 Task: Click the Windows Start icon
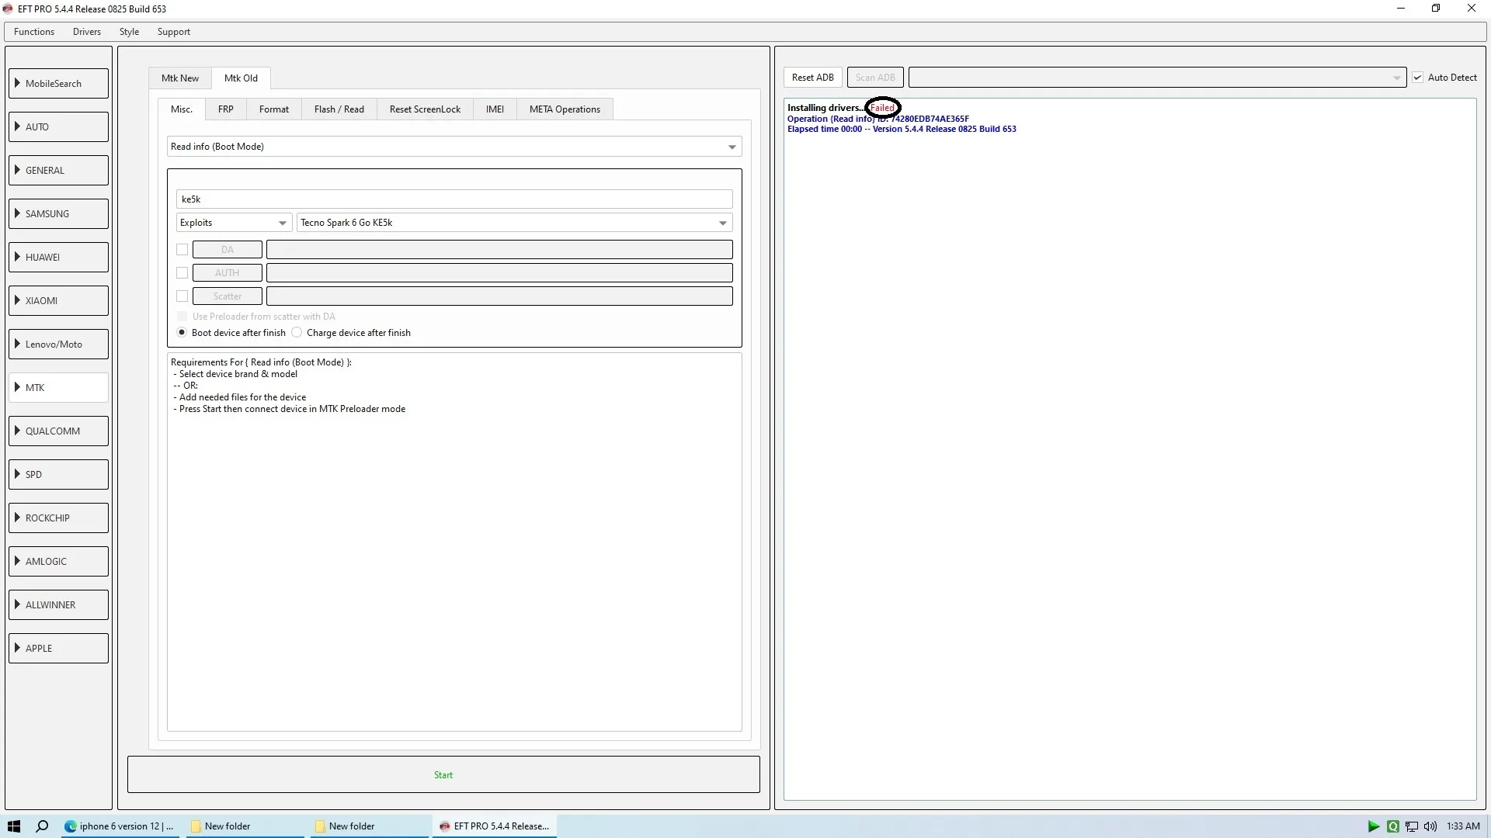coord(13,826)
